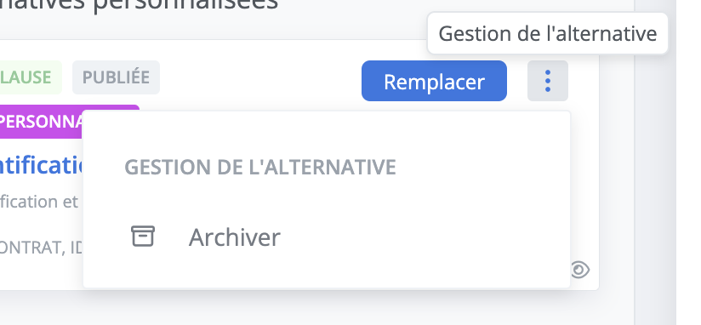The height and width of the screenshot is (325, 701).
Task: Click the grey description text under the title
Action: [39, 202]
